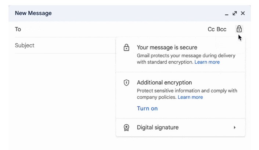259x150 pixels.
Task: Close the New Message window
Action: pyautogui.click(x=243, y=13)
